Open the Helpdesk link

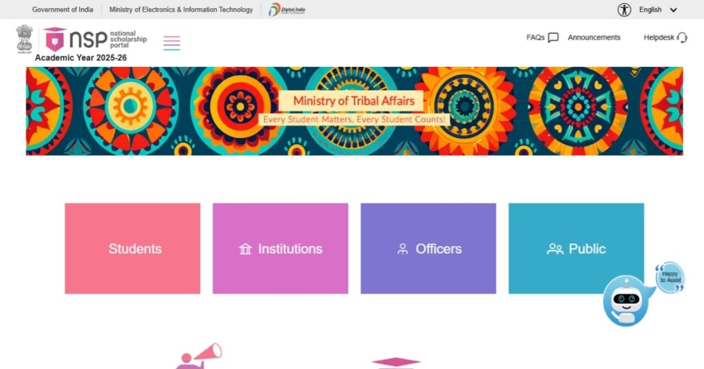pos(659,37)
